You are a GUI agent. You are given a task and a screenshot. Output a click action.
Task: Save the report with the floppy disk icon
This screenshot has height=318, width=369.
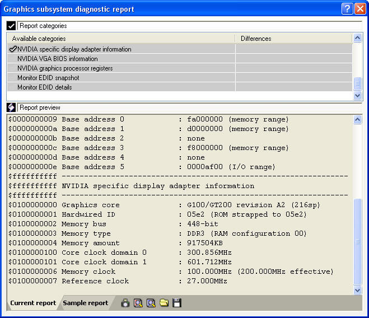click(x=177, y=303)
